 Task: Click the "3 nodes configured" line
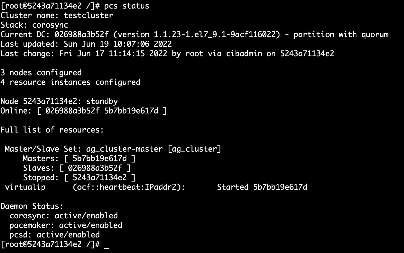click(41, 73)
